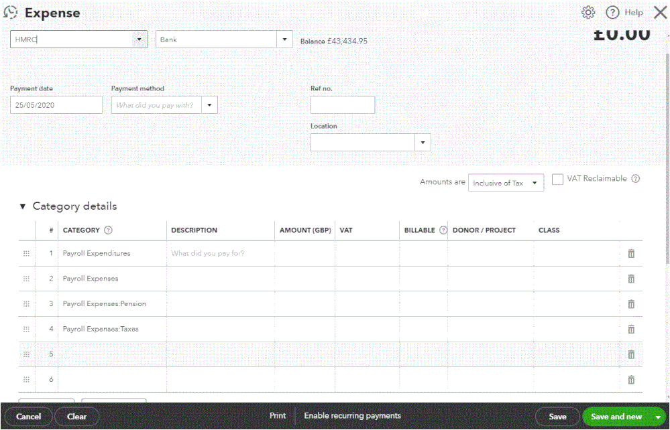Grab drag handle of row 4
670x430 pixels.
click(x=27, y=329)
